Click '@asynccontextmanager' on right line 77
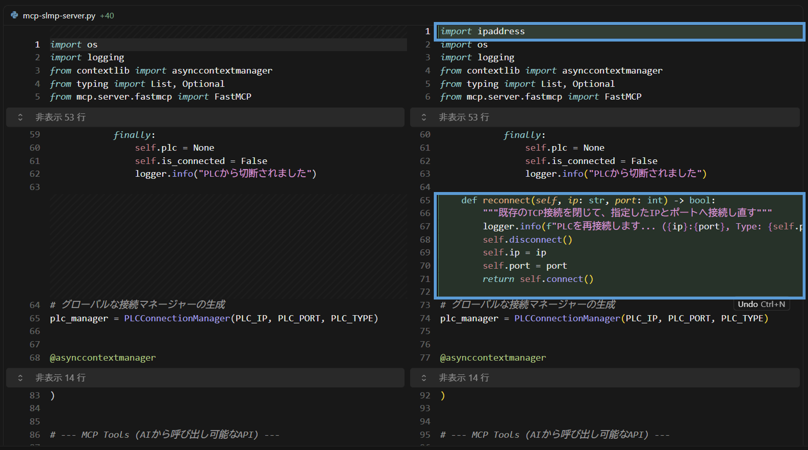The image size is (808, 450). [493, 358]
